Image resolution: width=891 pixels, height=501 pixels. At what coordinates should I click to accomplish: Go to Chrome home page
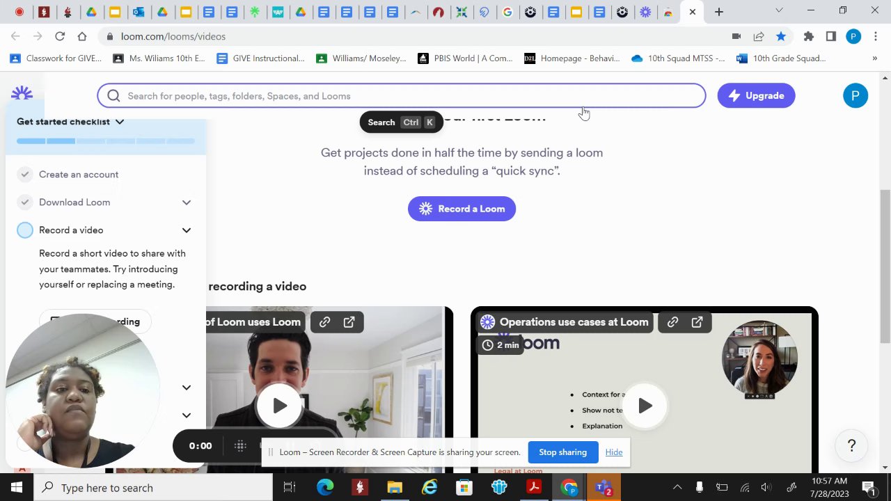pyautogui.click(x=82, y=36)
